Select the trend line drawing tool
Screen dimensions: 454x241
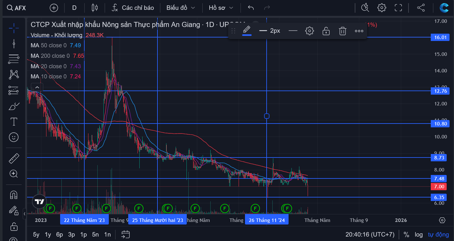click(14, 43)
